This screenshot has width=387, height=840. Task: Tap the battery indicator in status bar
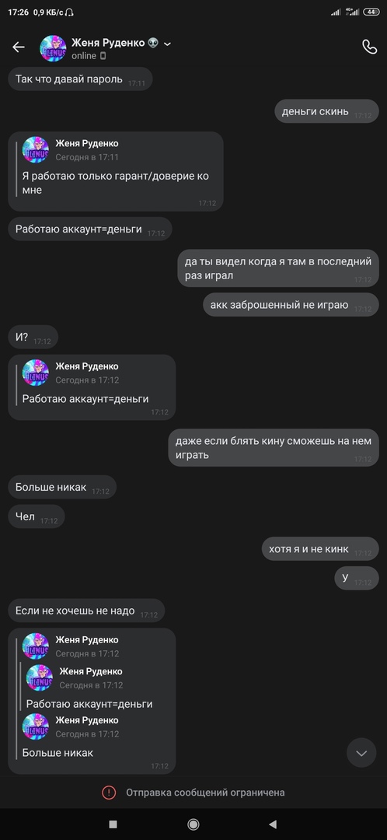(371, 12)
